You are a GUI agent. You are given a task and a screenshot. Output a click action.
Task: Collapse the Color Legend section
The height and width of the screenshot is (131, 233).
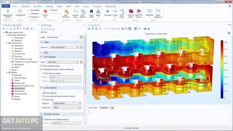(42, 88)
